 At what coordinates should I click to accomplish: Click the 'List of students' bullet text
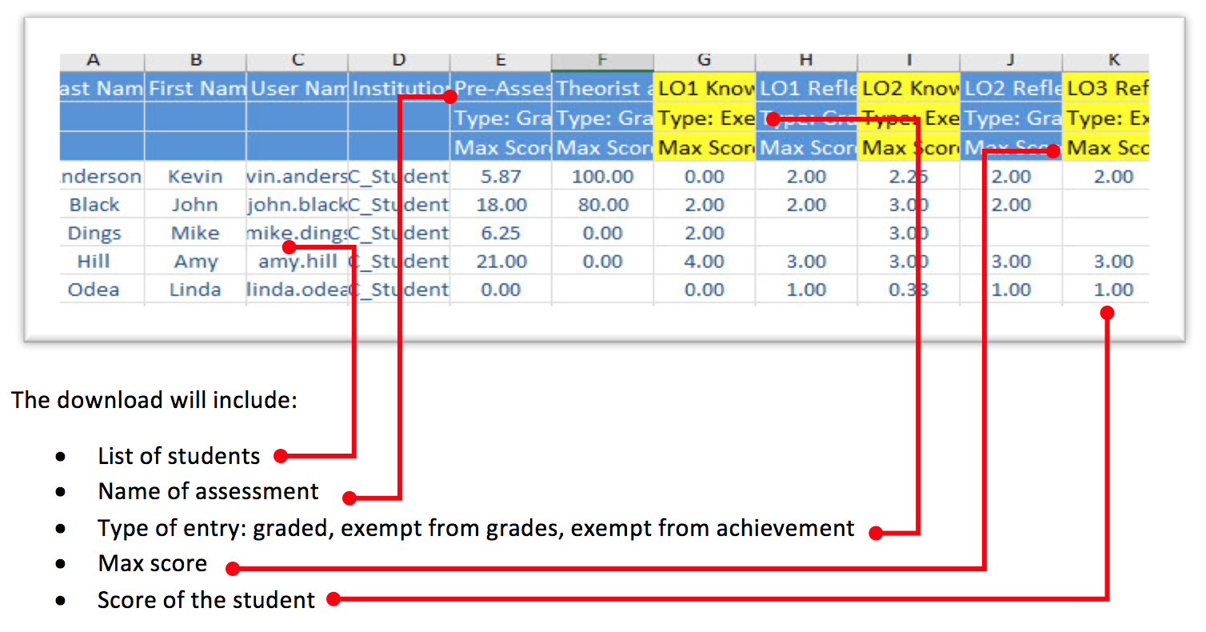tap(178, 456)
